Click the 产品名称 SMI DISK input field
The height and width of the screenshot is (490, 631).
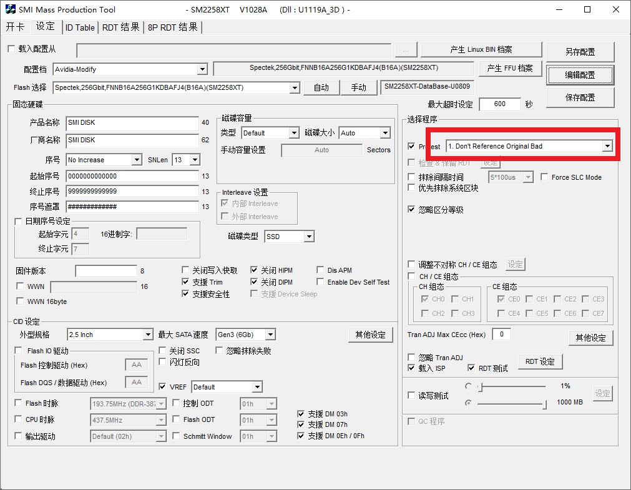[132, 122]
